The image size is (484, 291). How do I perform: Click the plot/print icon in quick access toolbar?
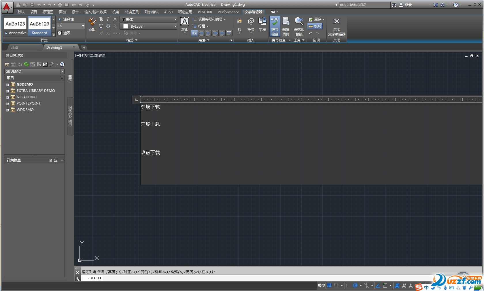pyautogui.click(x=60, y=5)
